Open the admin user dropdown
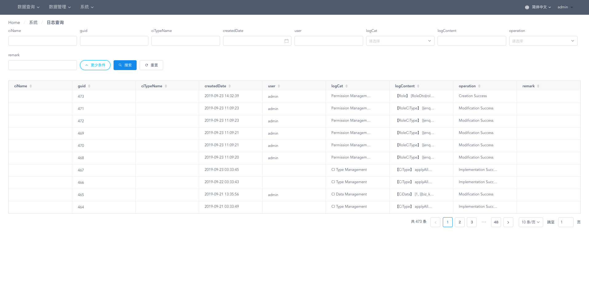The width and height of the screenshot is (589, 299). coord(565,7)
